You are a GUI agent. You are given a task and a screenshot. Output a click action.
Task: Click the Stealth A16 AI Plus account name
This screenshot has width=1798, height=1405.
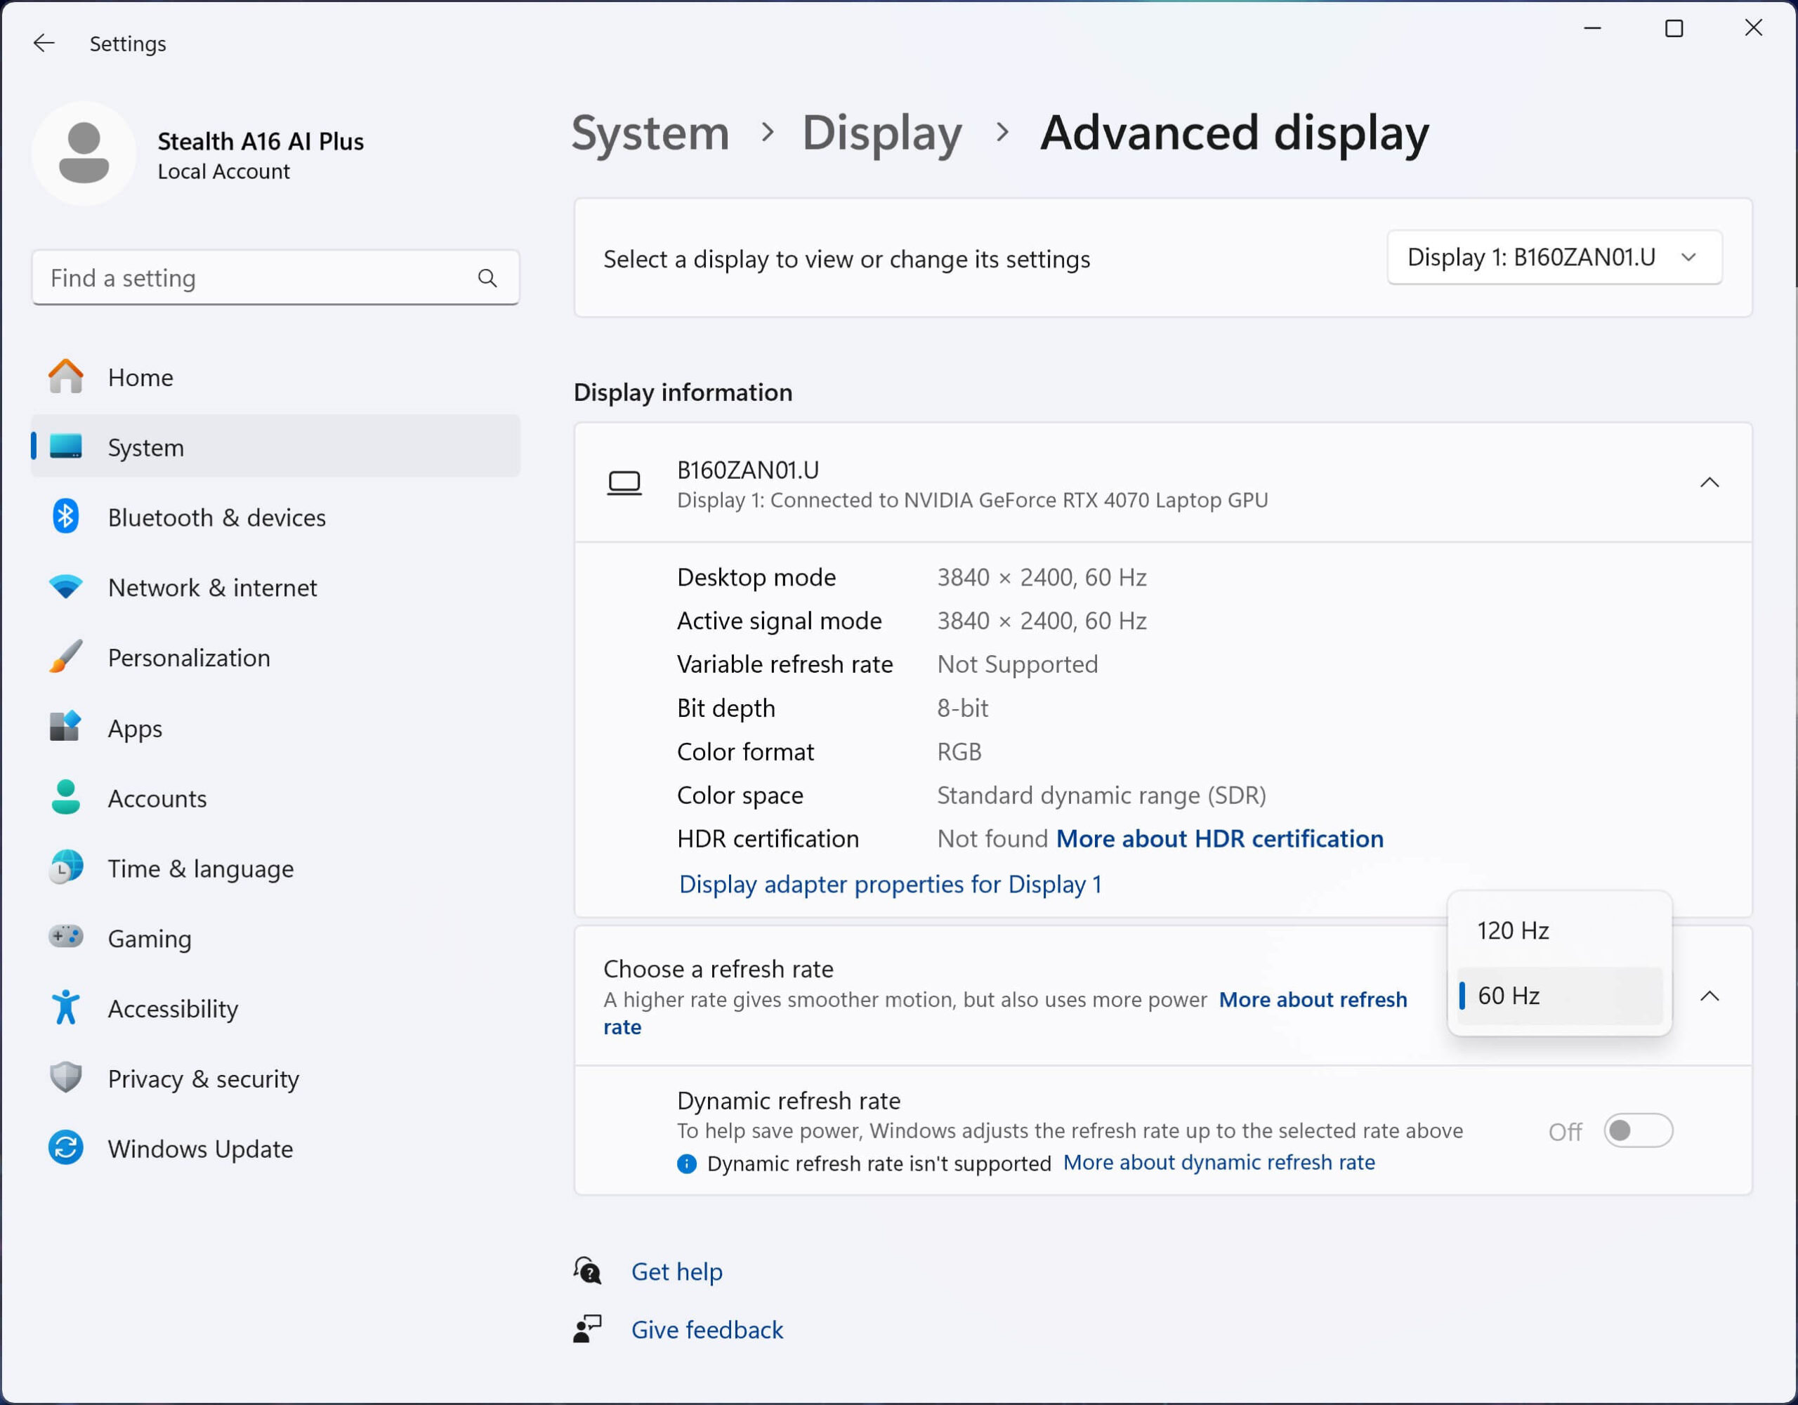[260, 140]
